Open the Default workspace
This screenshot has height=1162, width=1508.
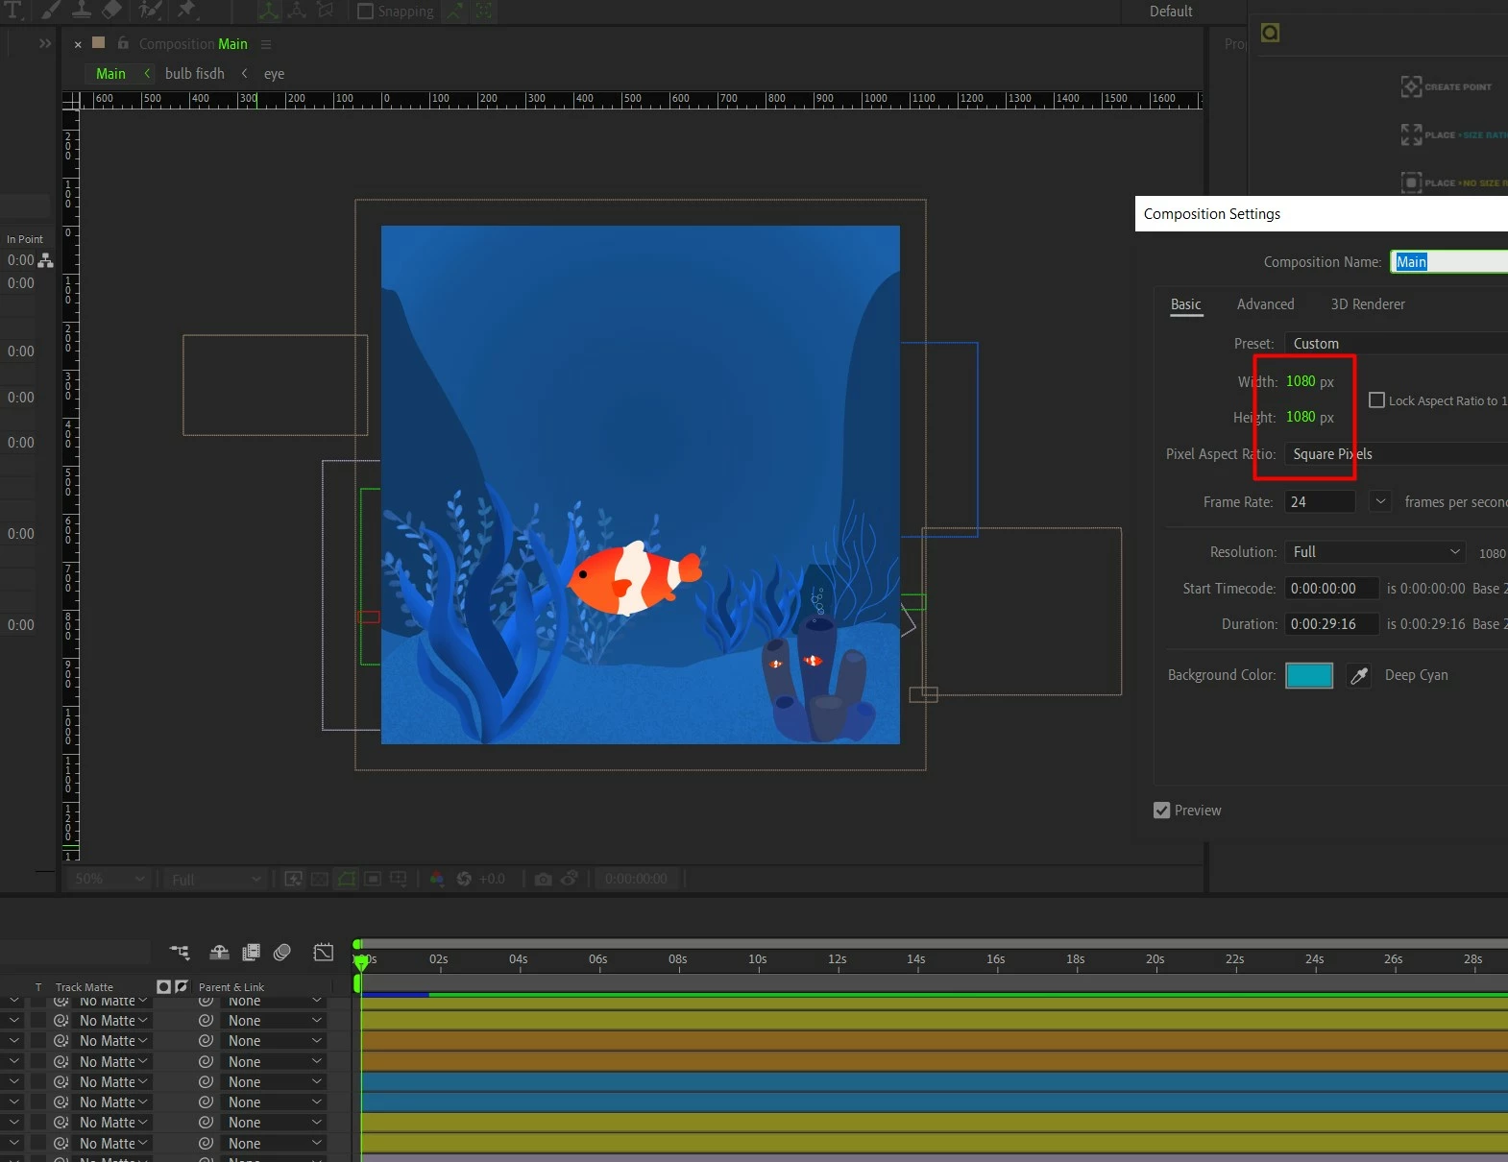[x=1171, y=12]
